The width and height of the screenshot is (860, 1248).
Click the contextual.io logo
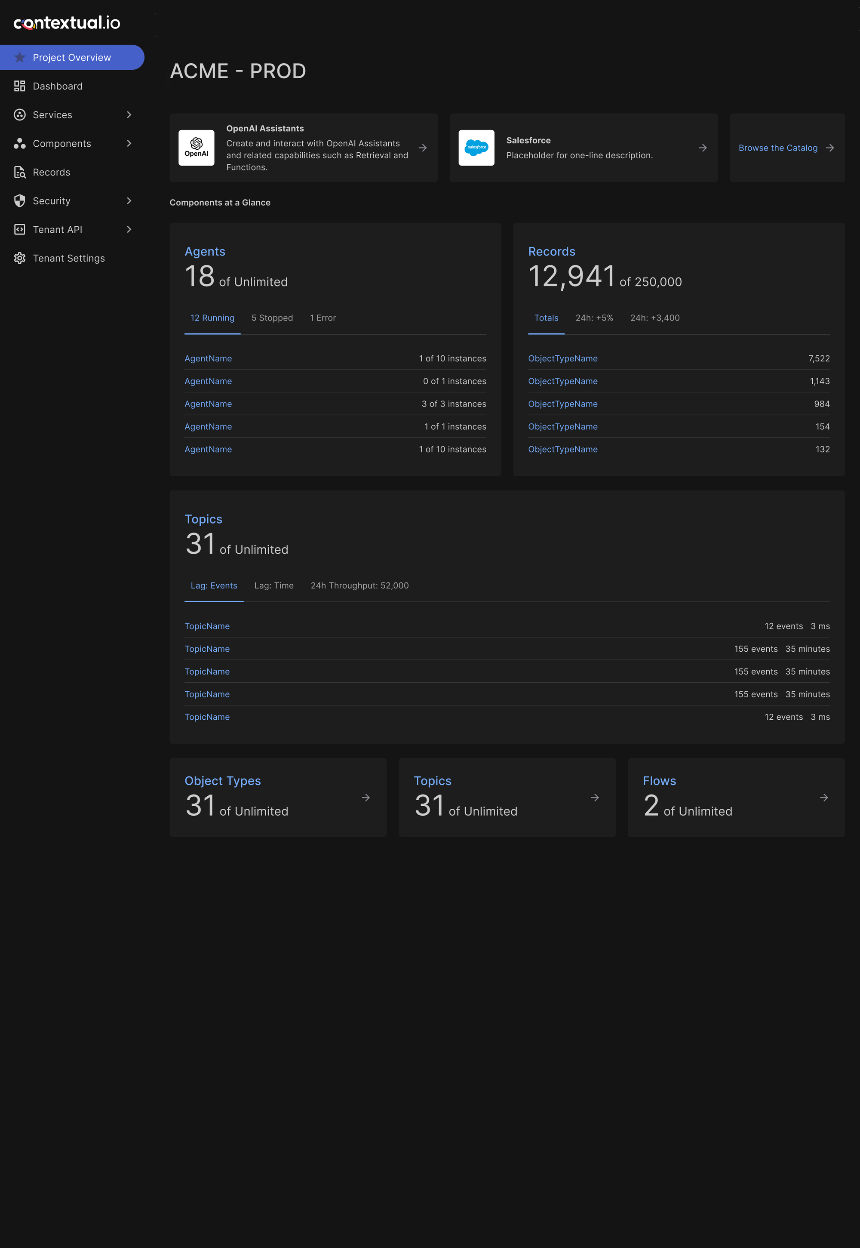coord(67,23)
